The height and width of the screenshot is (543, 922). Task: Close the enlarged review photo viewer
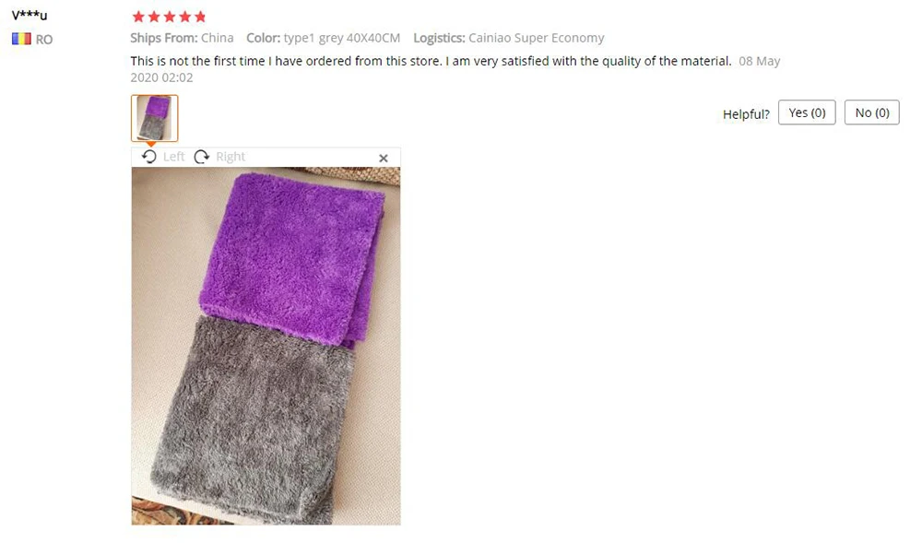(x=384, y=158)
